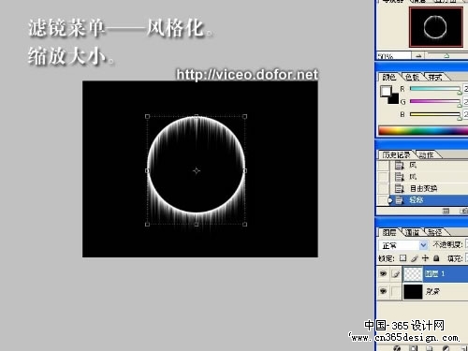This screenshot has width=468, height=351.
Task: Click the lock position cross icon
Action: [x=425, y=258]
